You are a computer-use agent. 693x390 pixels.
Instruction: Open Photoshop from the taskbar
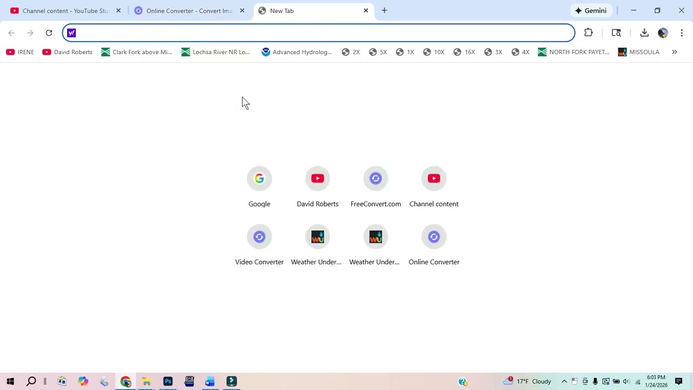168,381
